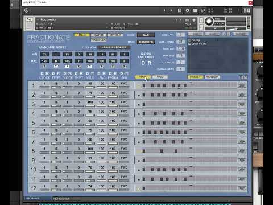Toggle the X checkbox under VELO column

90,67
